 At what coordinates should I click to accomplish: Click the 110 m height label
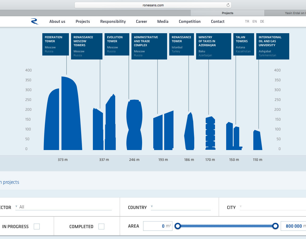coord(258,160)
